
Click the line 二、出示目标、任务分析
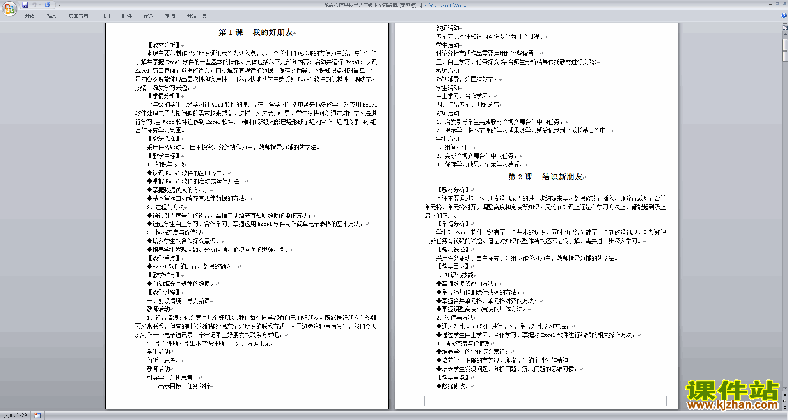coord(179,386)
